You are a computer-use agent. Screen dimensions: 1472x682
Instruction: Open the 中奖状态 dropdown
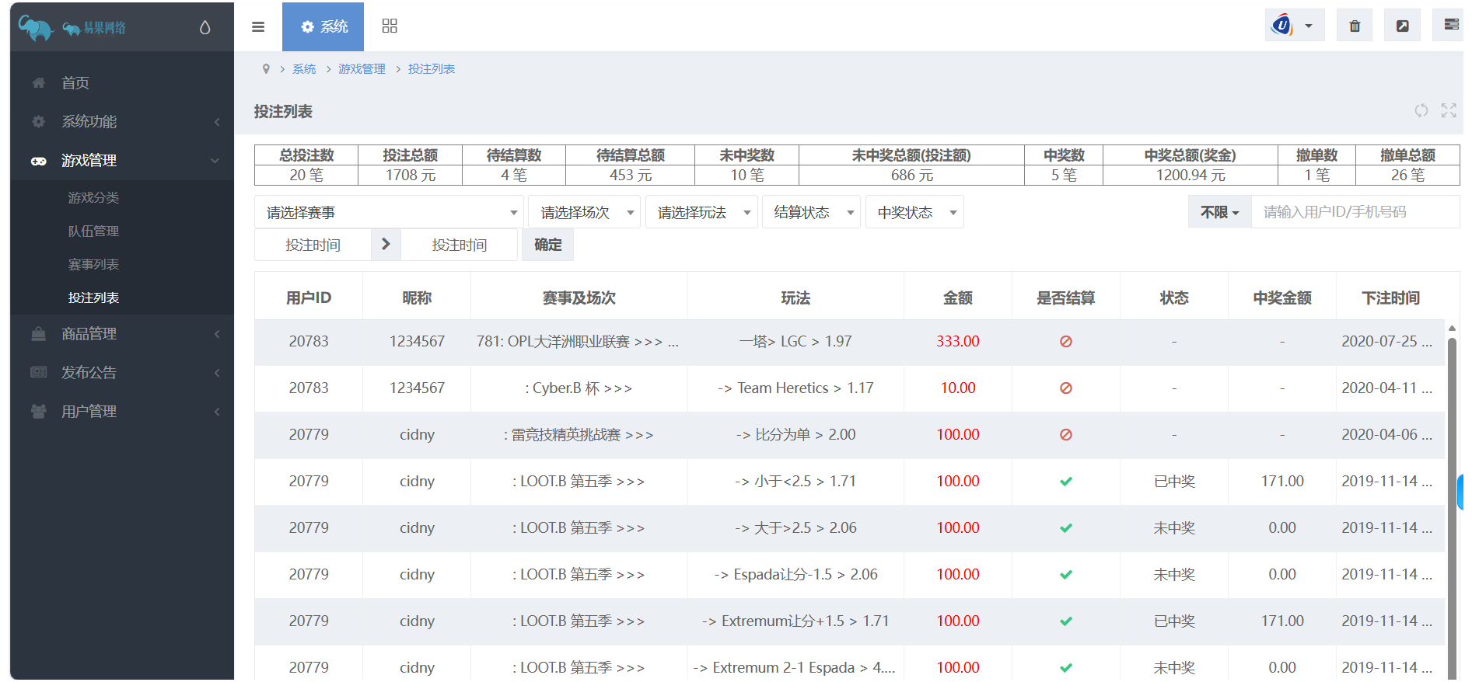[915, 213]
